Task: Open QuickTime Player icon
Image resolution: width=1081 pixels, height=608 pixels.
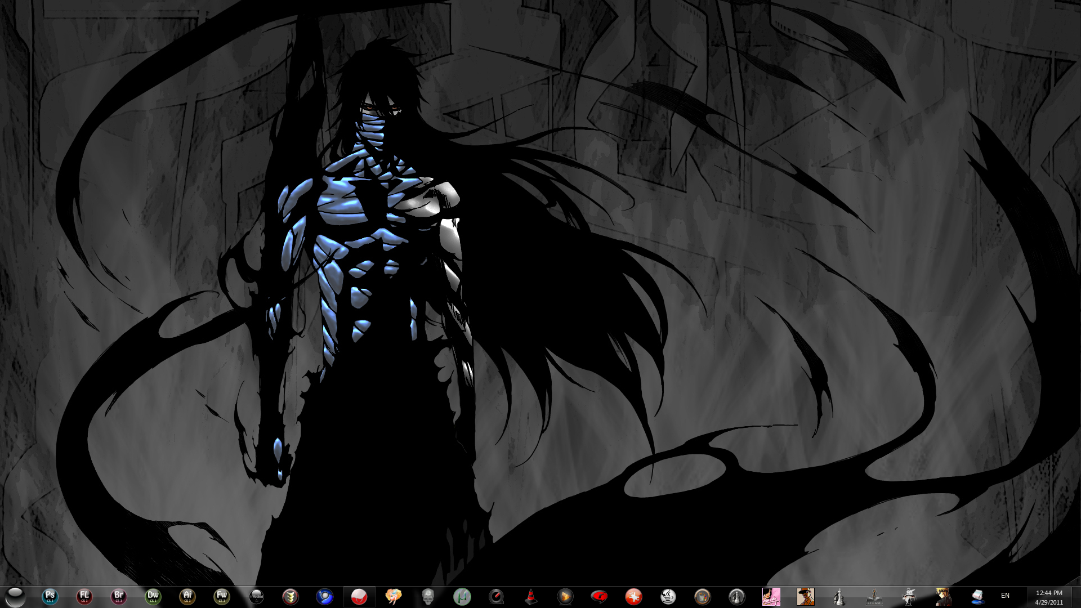Action: [x=497, y=596]
